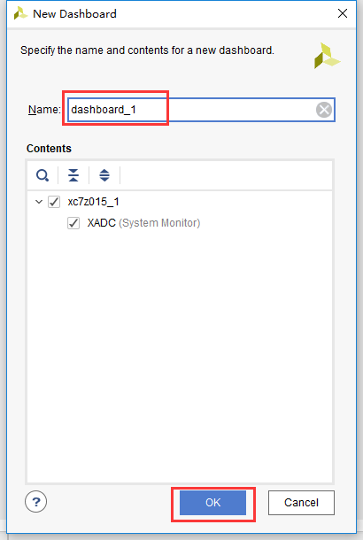Clear the dashboard name field text
Viewport: 363px width, 540px height.
(324, 110)
